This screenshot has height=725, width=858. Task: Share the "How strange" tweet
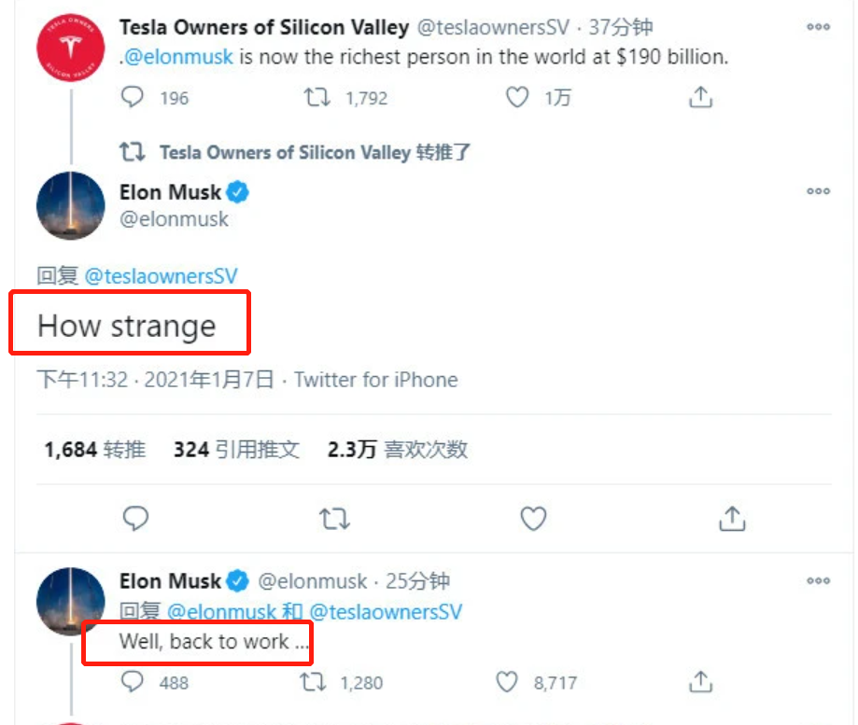tap(732, 519)
